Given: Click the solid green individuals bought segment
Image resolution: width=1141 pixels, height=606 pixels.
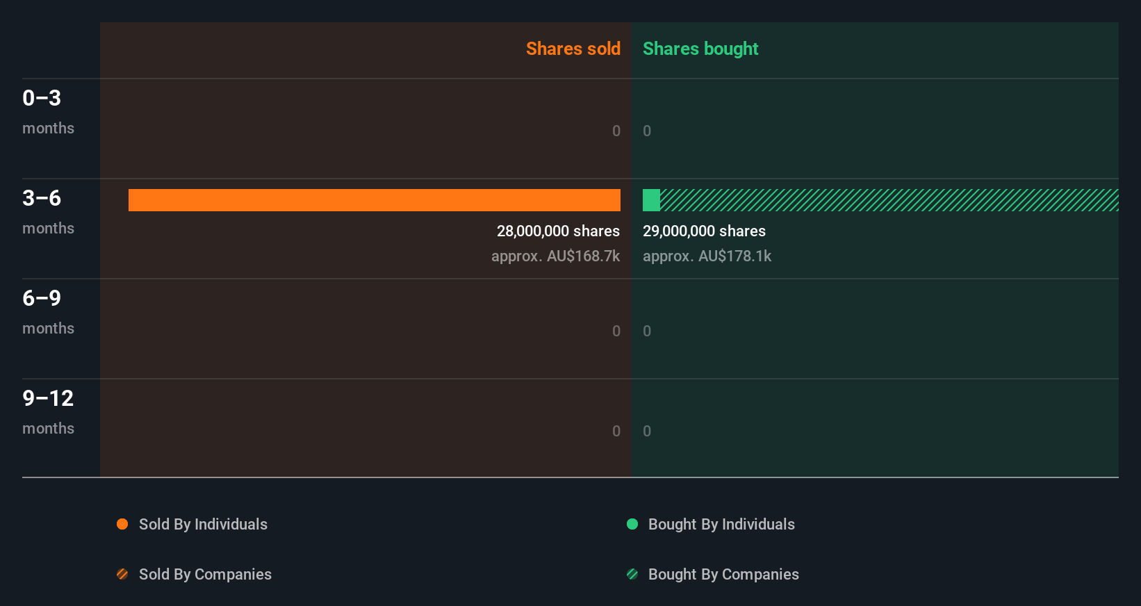Looking at the screenshot, I should [x=651, y=200].
